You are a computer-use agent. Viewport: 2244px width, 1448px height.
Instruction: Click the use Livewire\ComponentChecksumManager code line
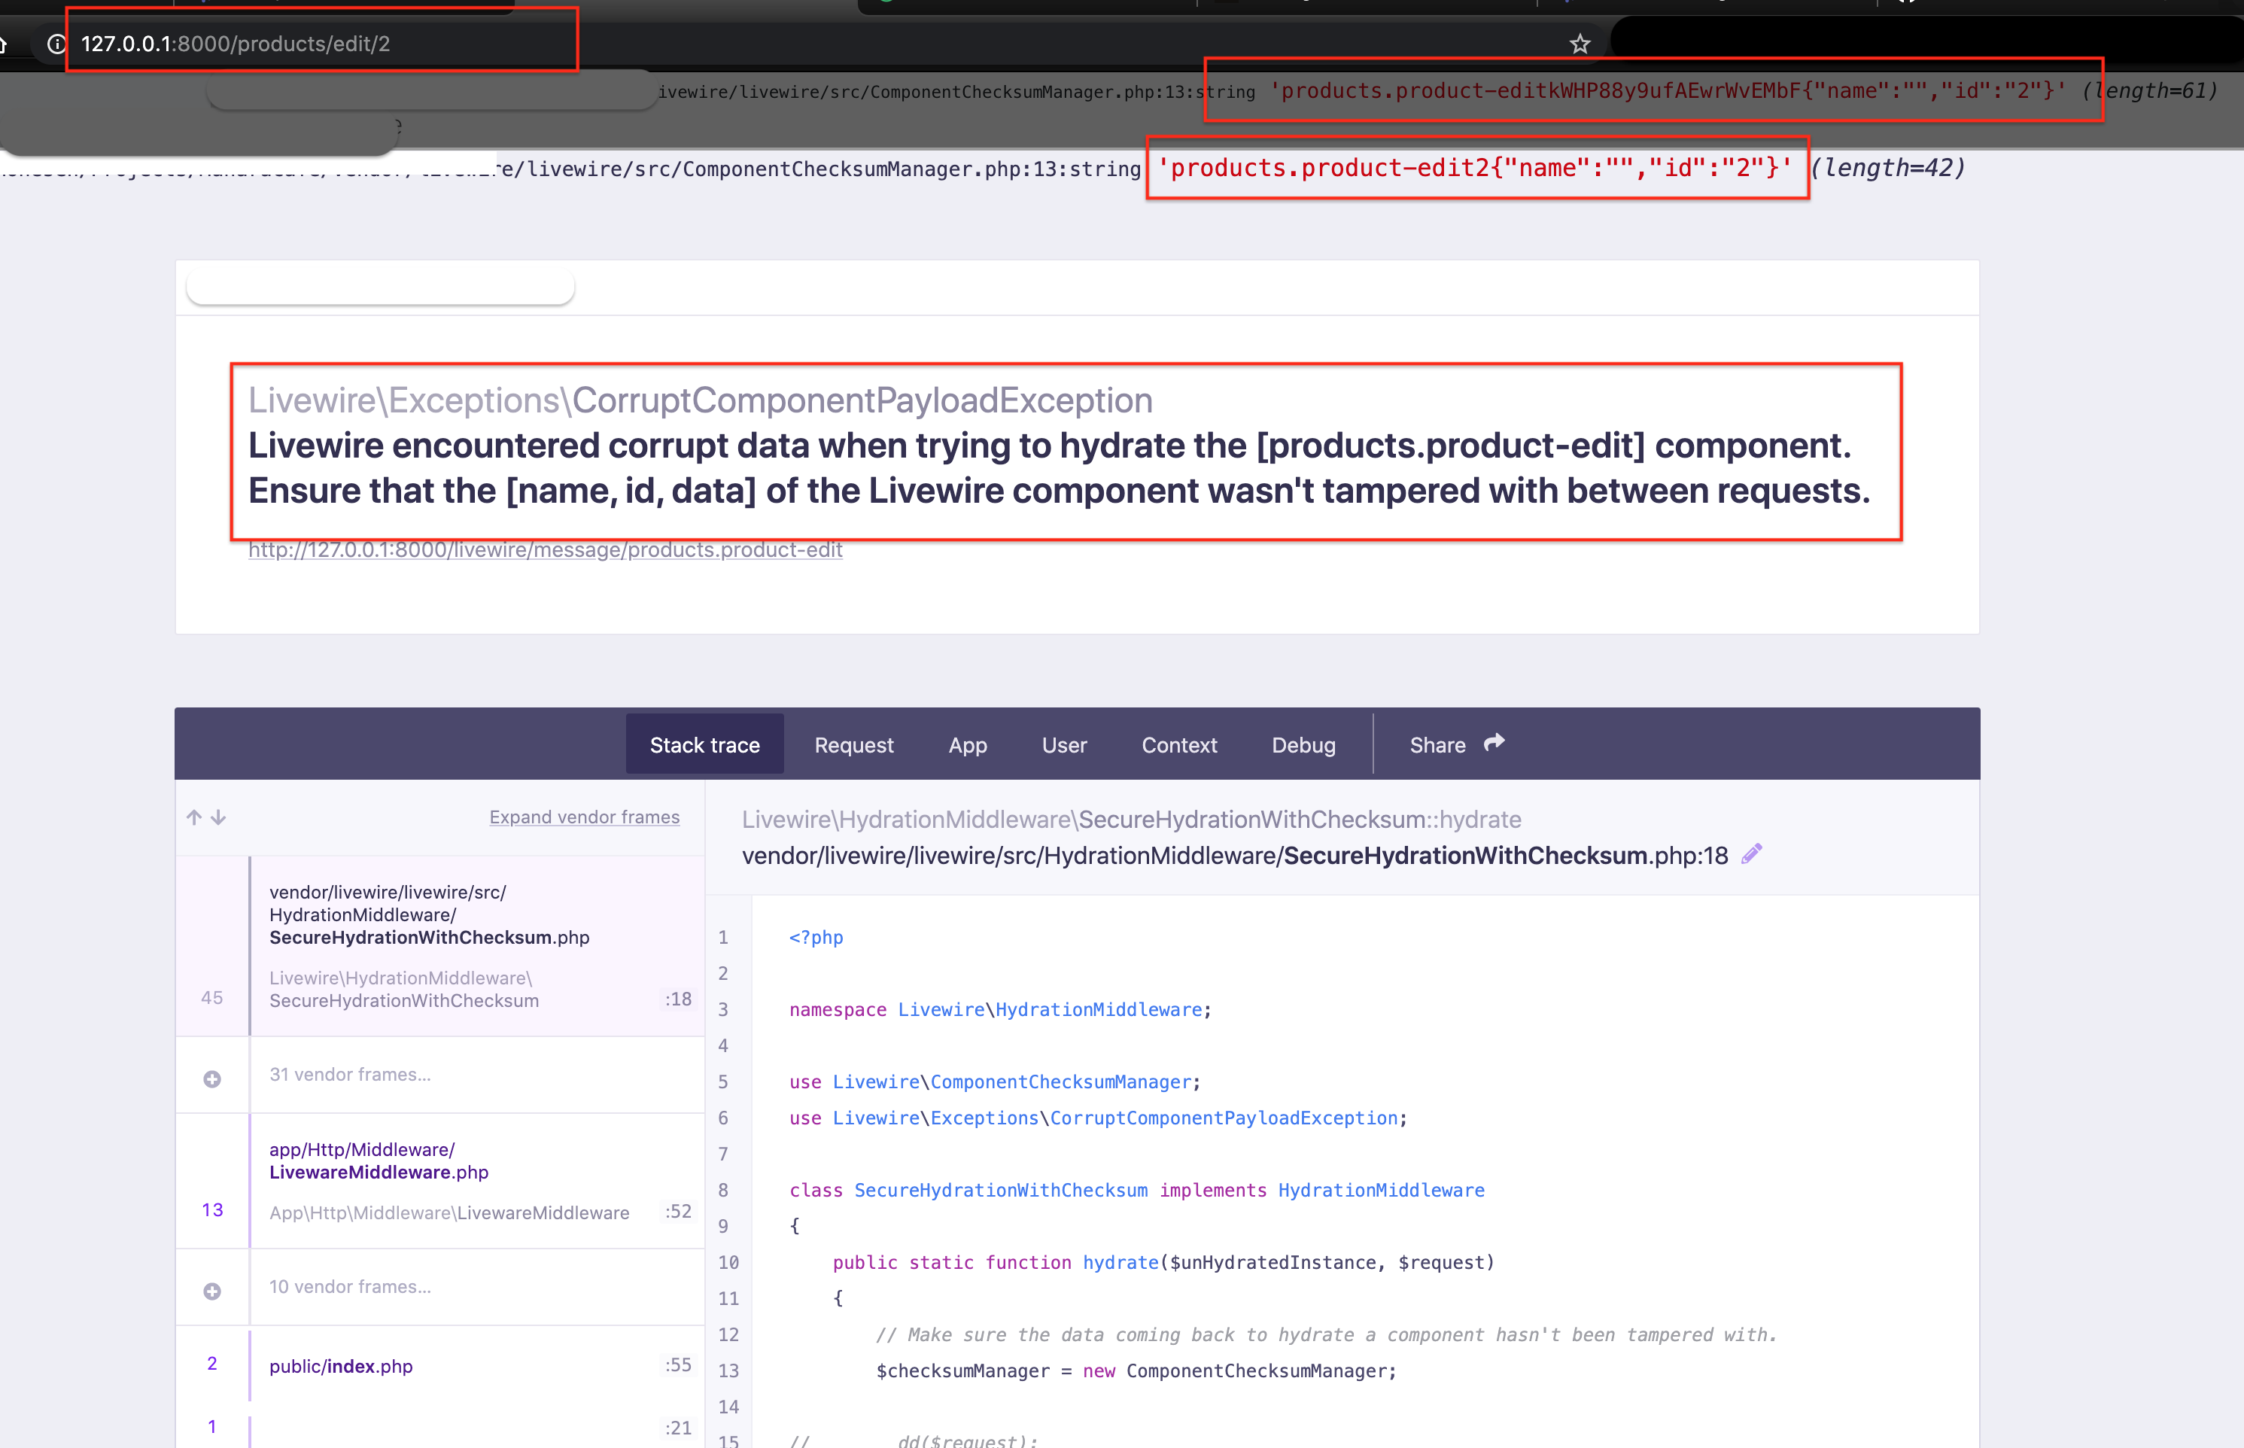coord(995,1082)
